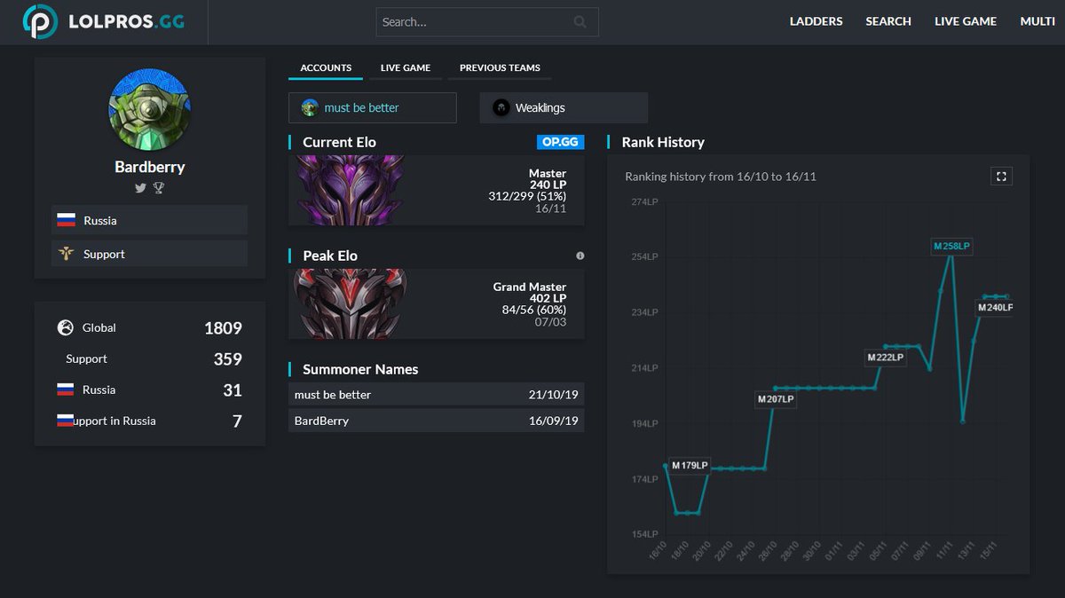The width and height of the screenshot is (1065, 598).
Task: Click the M 207LP chart marker
Action: [x=776, y=399]
